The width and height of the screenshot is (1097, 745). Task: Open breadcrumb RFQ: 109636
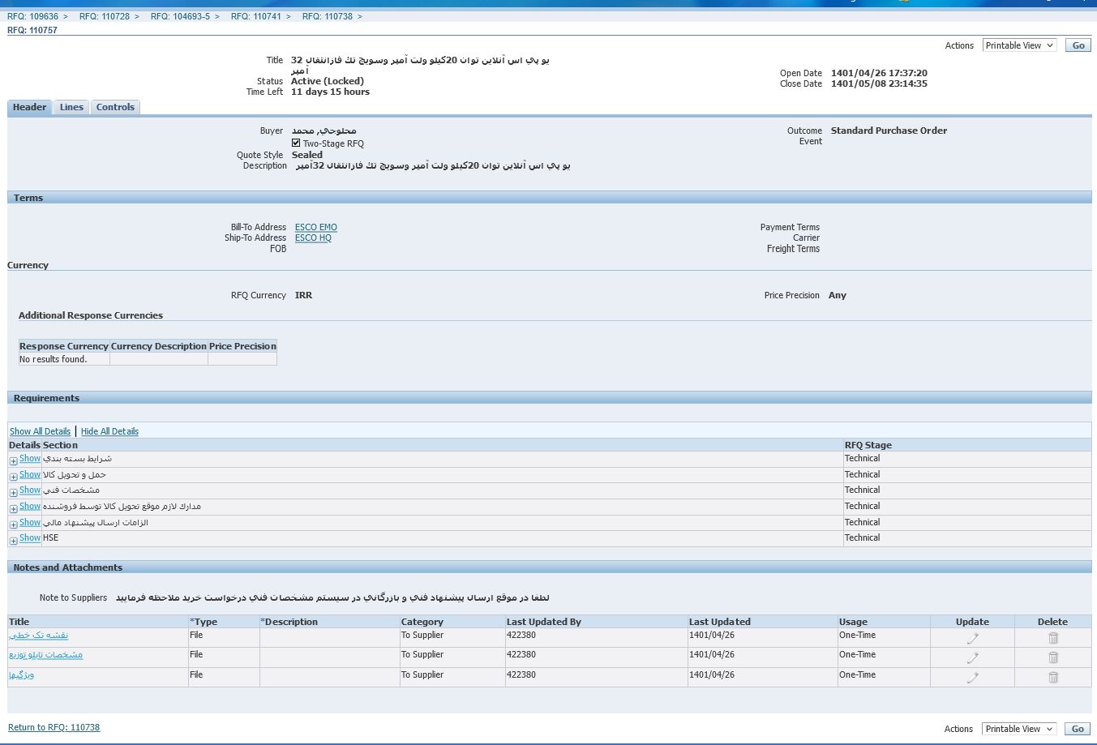(32, 16)
